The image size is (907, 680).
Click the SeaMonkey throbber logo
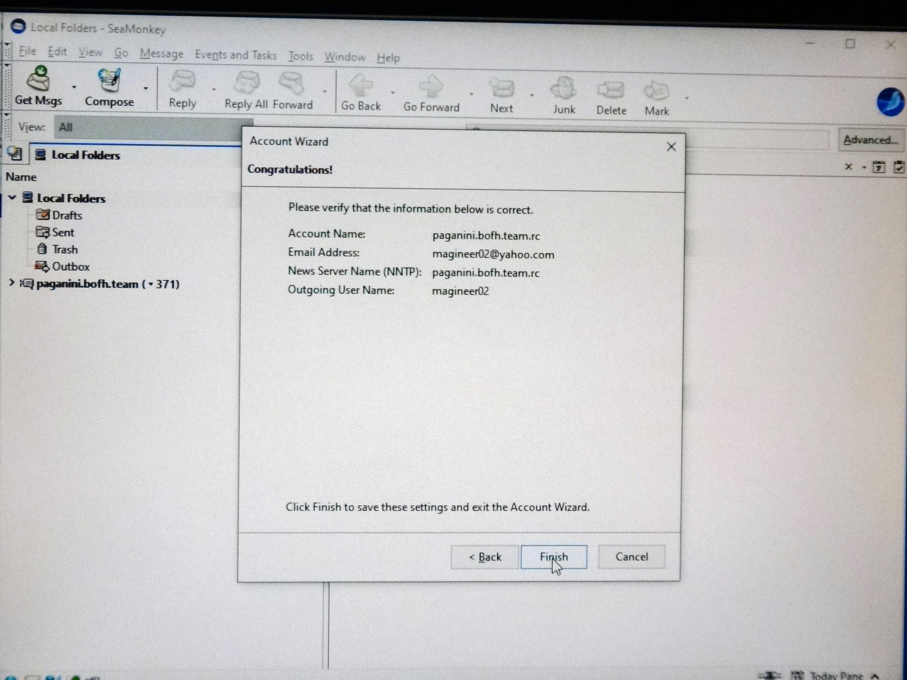(891, 102)
